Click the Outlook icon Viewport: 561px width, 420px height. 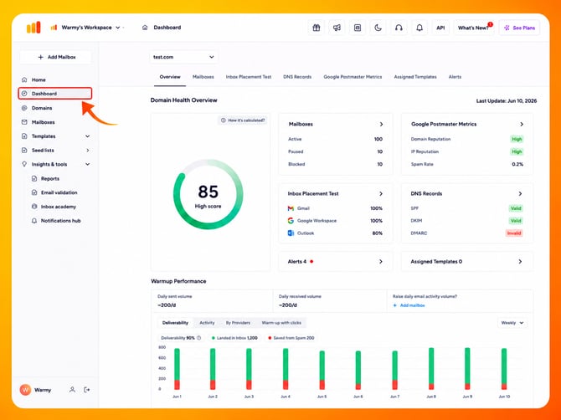click(x=291, y=233)
